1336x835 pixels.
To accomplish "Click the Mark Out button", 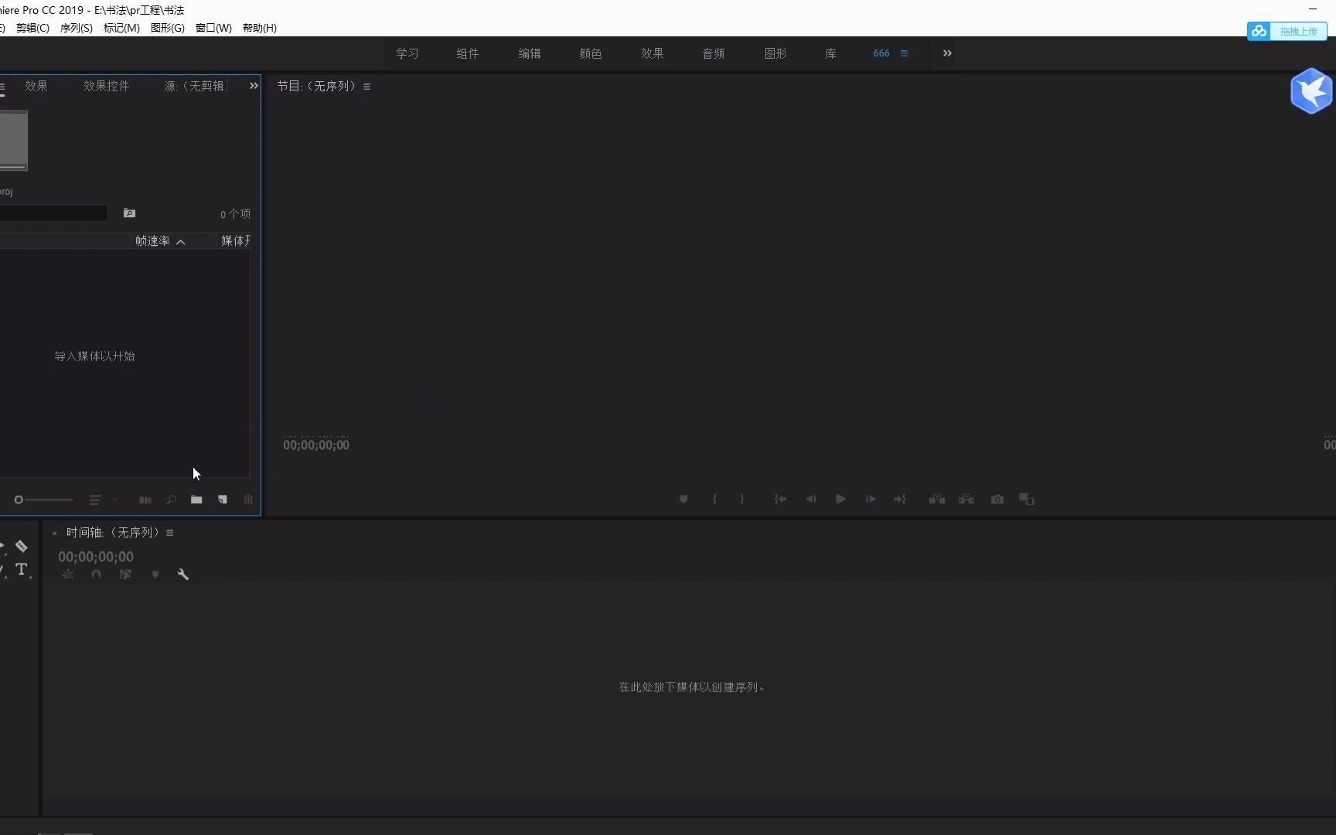I will [x=742, y=499].
